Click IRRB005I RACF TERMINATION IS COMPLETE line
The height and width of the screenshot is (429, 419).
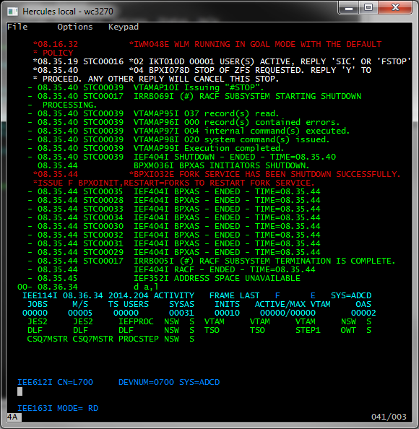(x=212, y=261)
